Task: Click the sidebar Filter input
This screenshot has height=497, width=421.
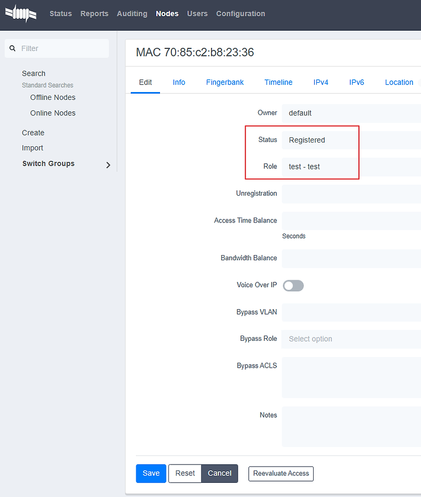Action: [x=57, y=48]
